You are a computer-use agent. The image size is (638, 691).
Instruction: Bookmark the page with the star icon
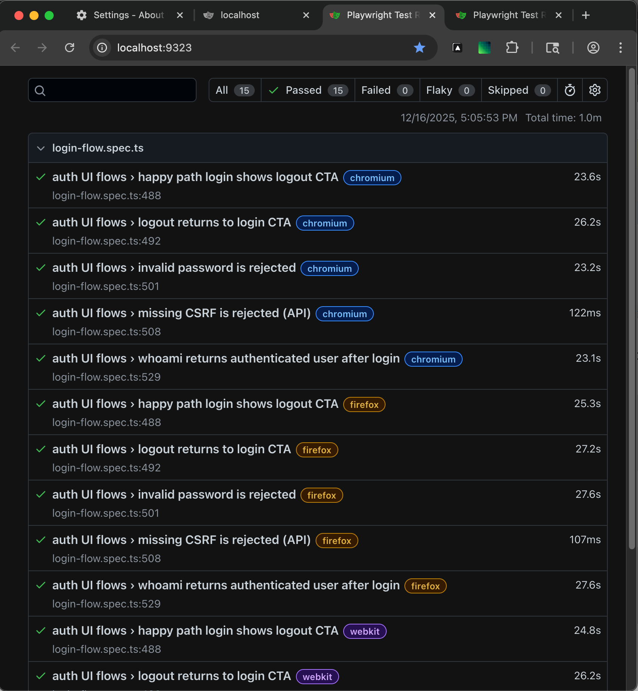tap(420, 48)
